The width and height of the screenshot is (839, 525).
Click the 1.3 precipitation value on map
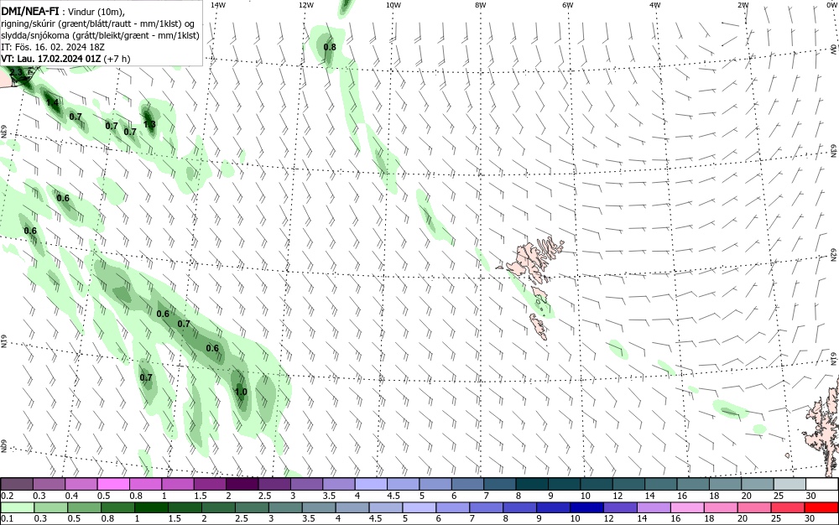(149, 125)
